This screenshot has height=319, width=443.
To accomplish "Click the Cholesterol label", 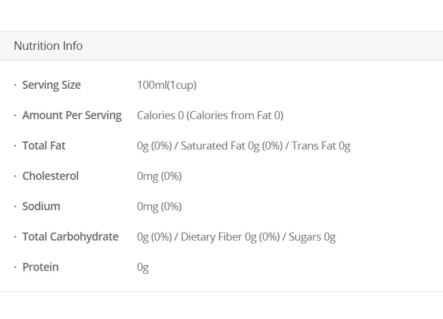I will (x=50, y=176).
